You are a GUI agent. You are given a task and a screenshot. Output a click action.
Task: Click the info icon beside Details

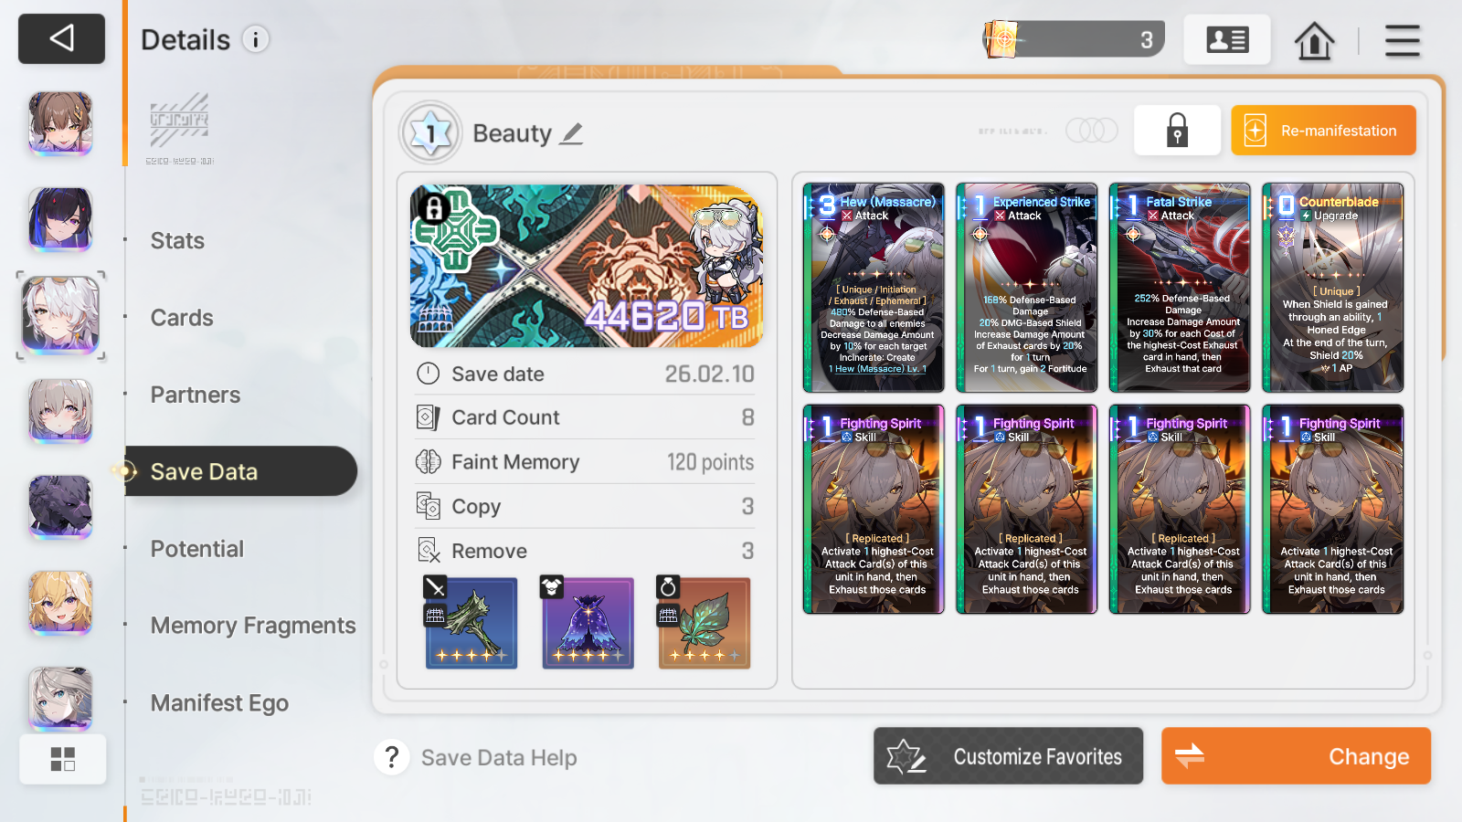(256, 39)
